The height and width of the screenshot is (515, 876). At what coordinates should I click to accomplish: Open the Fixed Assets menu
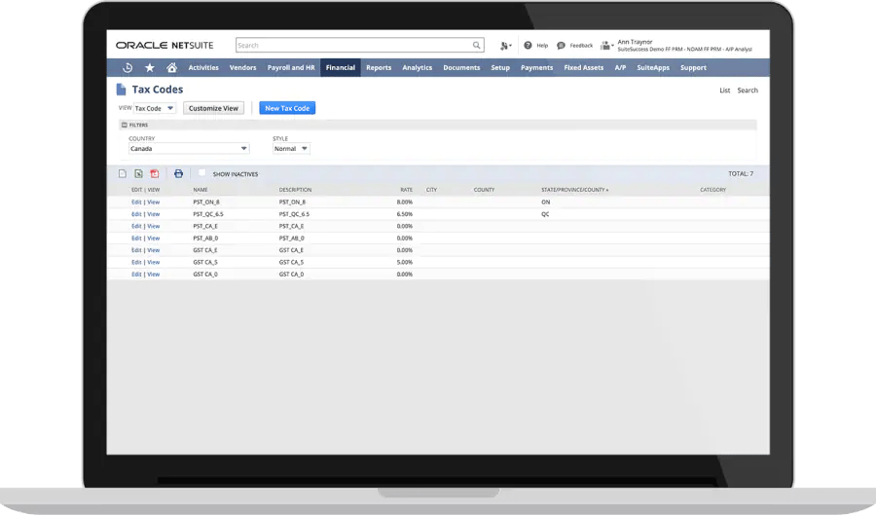[584, 67]
